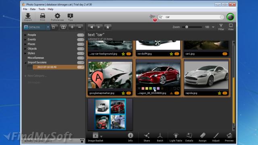Viewport: 258px width, 145px height.
Task: Open the Details panel
Action: [189, 137]
